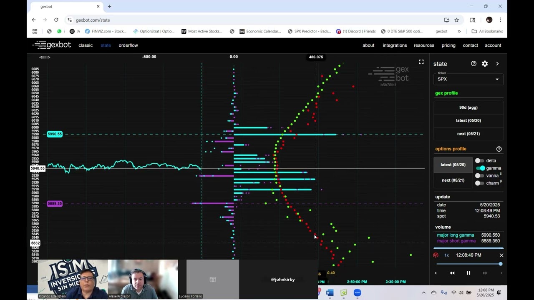Pause the state playback
The width and height of the screenshot is (534, 300).
click(469, 273)
